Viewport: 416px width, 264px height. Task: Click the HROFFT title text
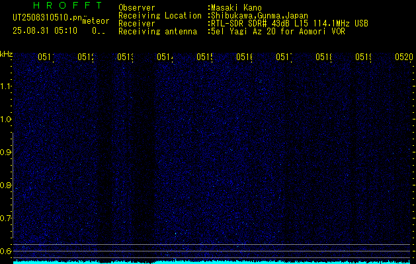point(67,5)
